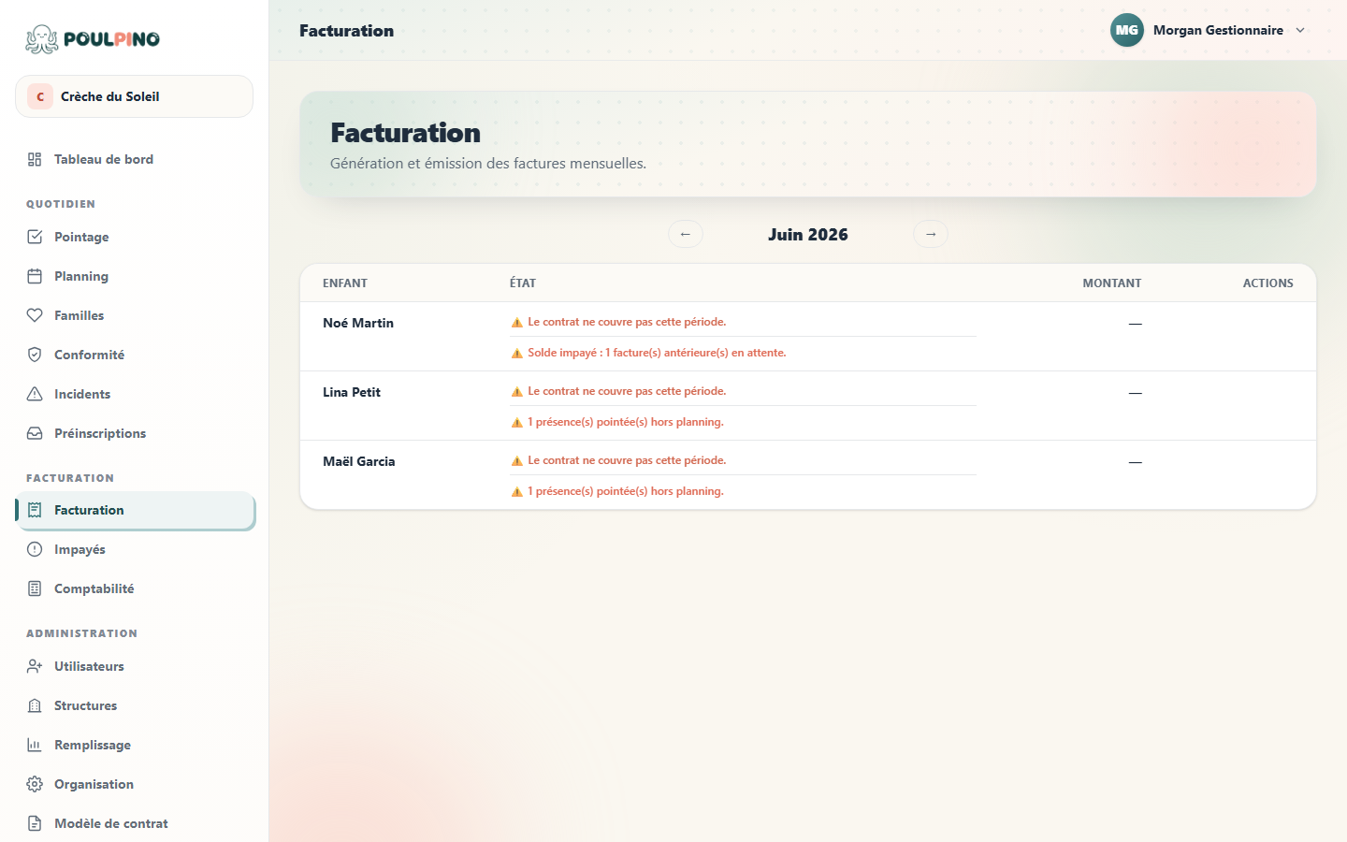Open the Incidents page
1347x842 pixels.
pyautogui.click(x=135, y=394)
